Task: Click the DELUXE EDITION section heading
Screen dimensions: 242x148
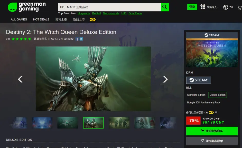Action: coord(19,140)
